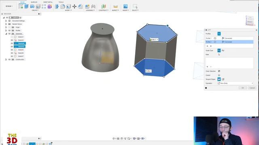
Task: Select Sketch1 in browser tree
Action: 21,37
